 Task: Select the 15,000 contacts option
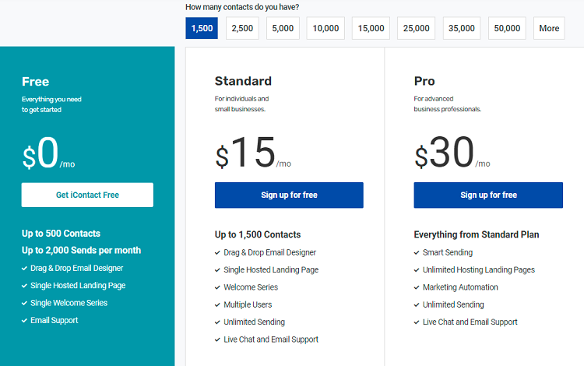371,28
